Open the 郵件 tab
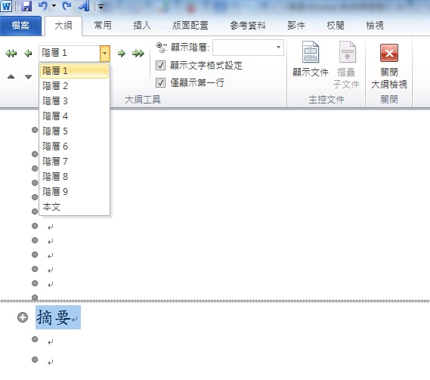 (x=296, y=26)
